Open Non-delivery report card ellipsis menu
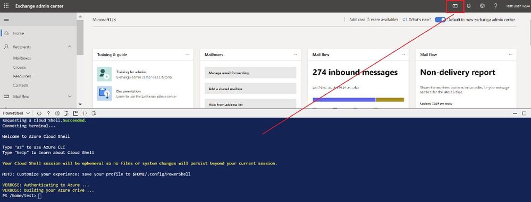Image resolution: width=531 pixels, height=202 pixels. click(x=511, y=55)
